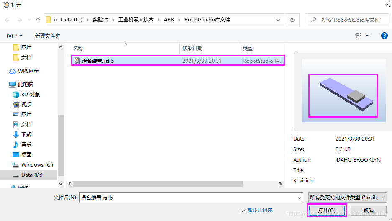Expand the address bar history dropdown
The width and height of the screenshot is (392, 221).
click(278, 20)
